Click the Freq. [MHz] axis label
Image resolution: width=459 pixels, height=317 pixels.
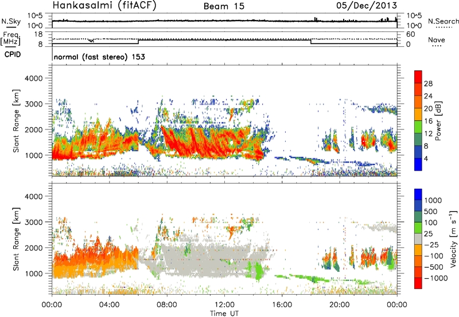click(x=10, y=39)
